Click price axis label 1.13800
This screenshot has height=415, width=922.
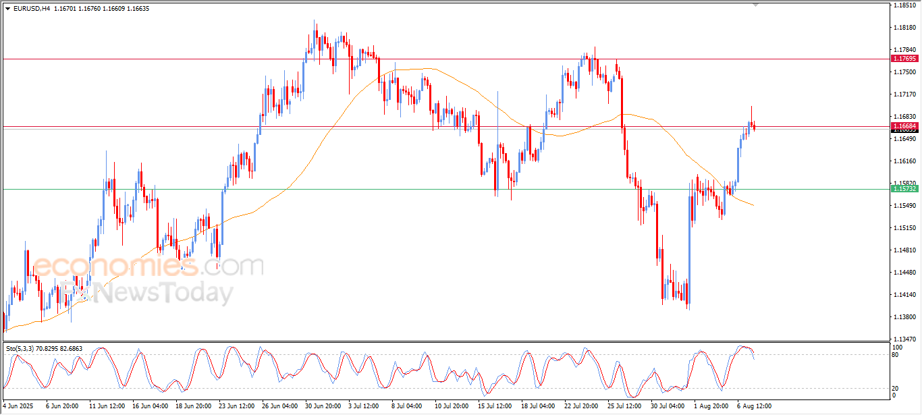[904, 317]
